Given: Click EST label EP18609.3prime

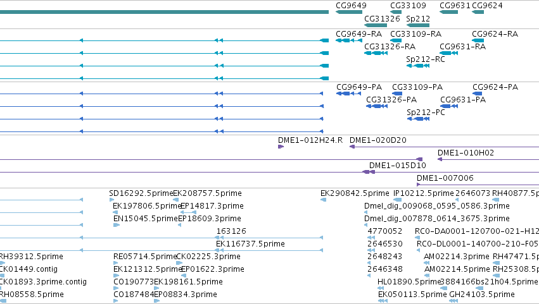Looking at the screenshot, I should tap(210, 219).
